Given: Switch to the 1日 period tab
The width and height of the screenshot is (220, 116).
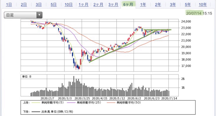Looking at the screenshot, I should (9, 5).
